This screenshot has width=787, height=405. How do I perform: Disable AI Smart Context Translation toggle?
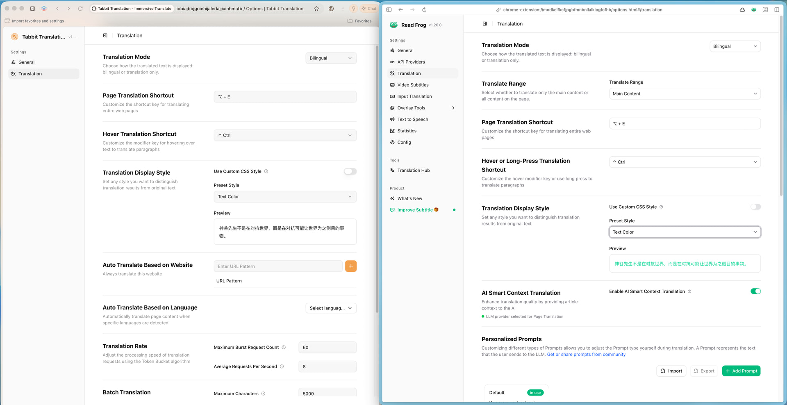point(755,291)
